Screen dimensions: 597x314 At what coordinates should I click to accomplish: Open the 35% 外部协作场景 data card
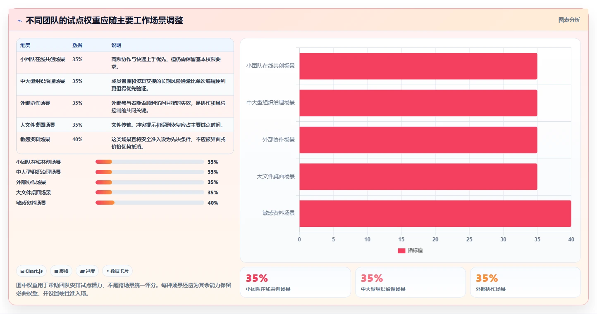tap(525, 282)
